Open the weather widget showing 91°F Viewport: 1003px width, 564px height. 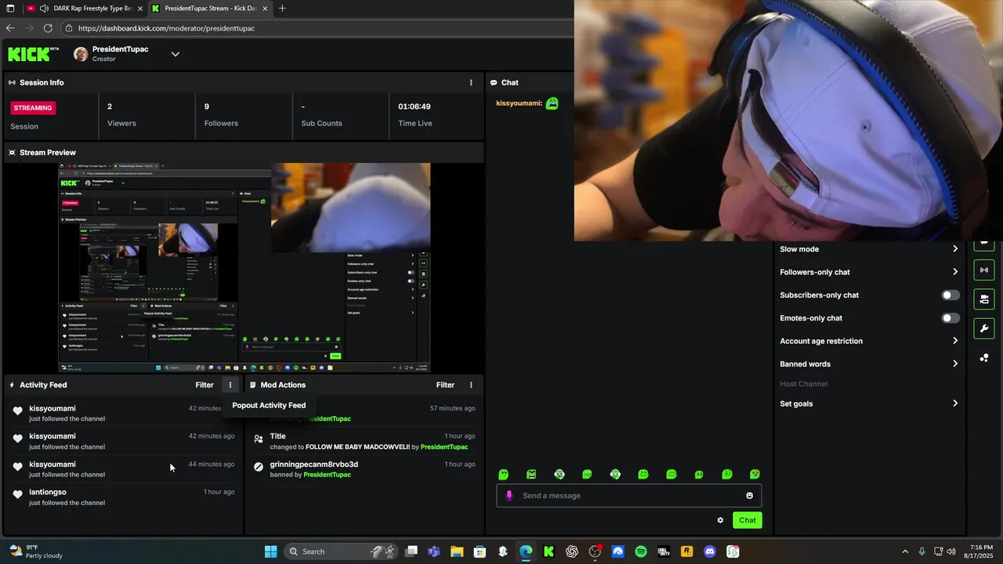pos(35,551)
